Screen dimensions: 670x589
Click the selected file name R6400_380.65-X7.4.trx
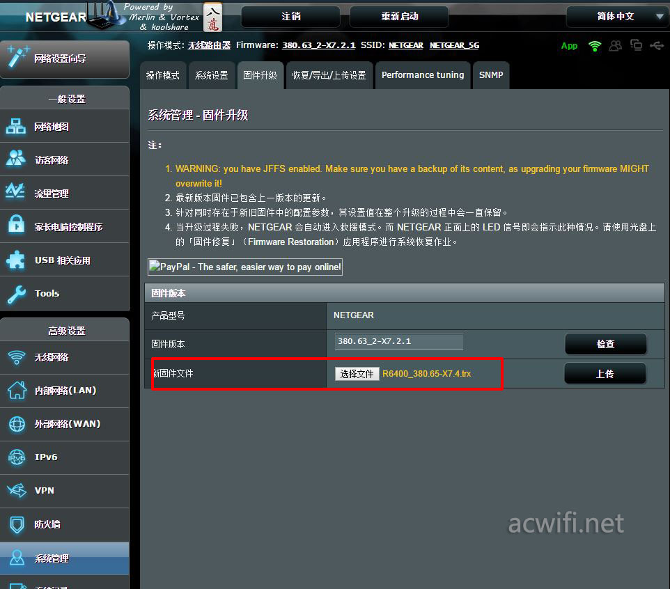click(426, 374)
